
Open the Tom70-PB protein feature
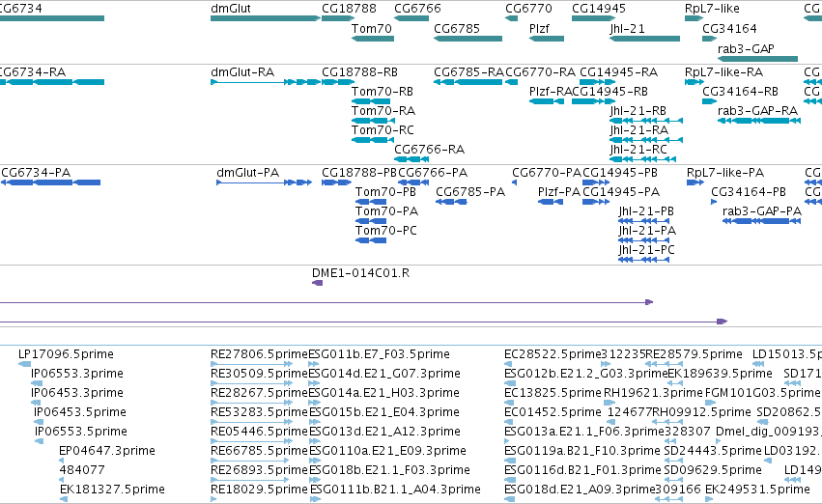(x=371, y=202)
